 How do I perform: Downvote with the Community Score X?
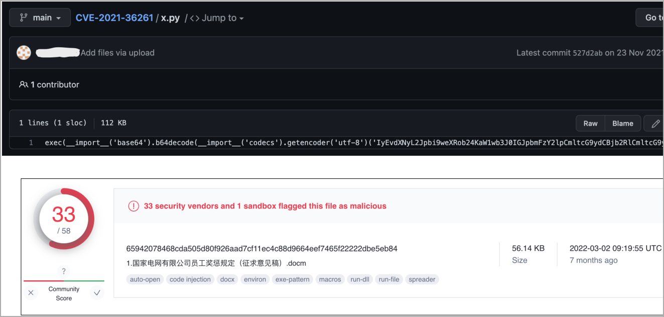point(31,292)
